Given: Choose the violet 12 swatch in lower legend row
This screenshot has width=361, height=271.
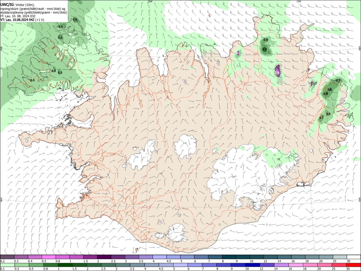Looking at the screenshot, I should click(267, 265).
